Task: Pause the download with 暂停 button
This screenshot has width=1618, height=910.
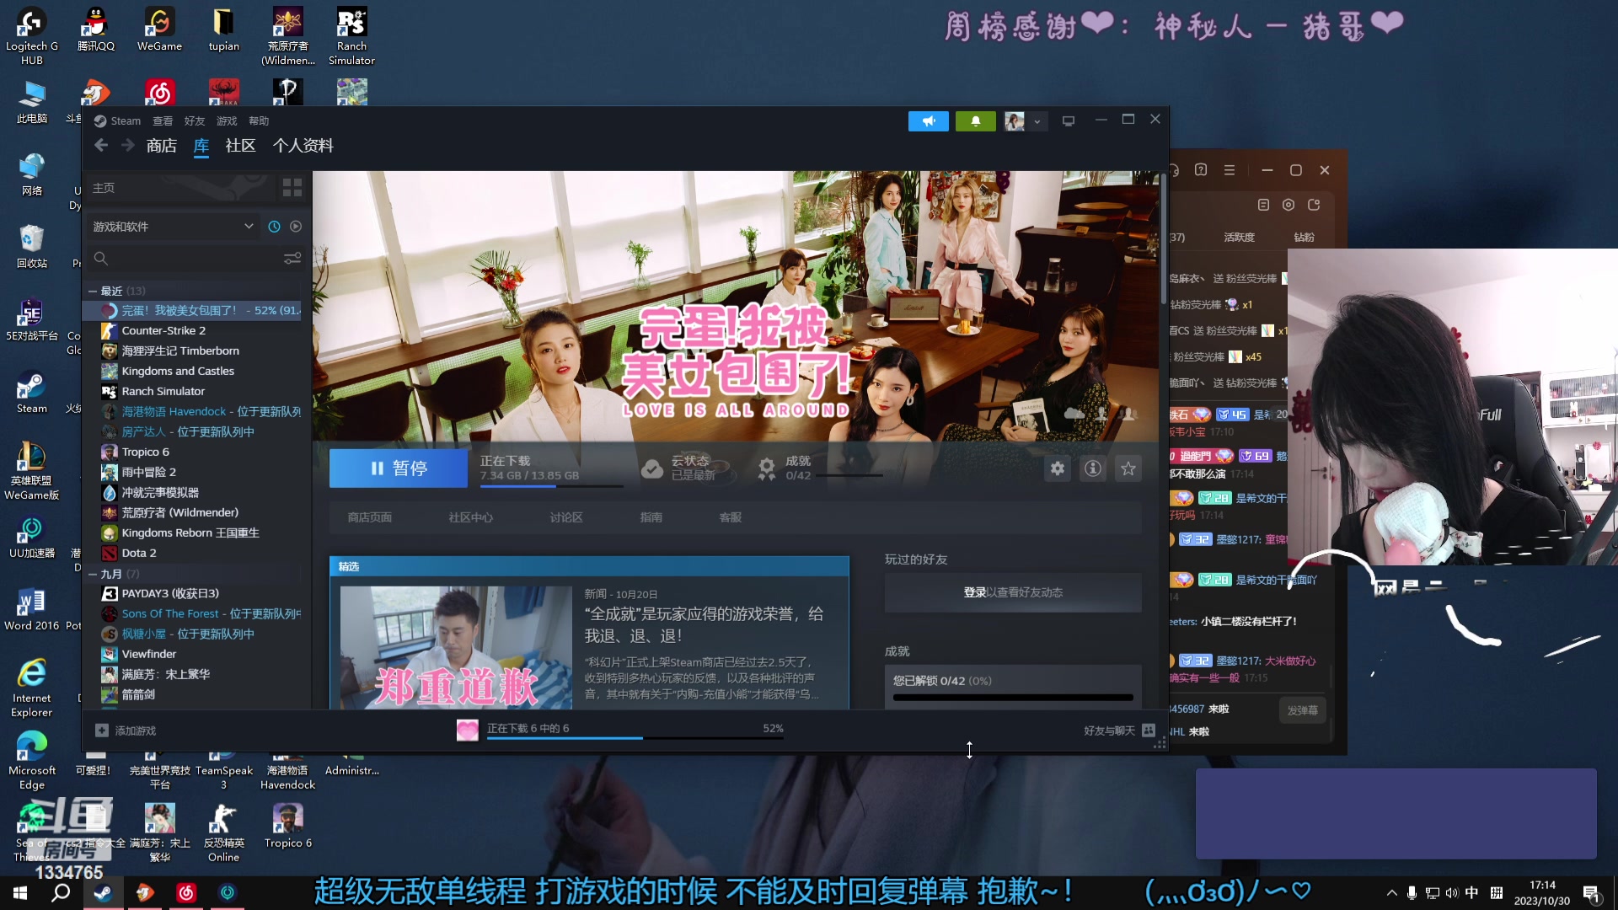Action: click(398, 468)
